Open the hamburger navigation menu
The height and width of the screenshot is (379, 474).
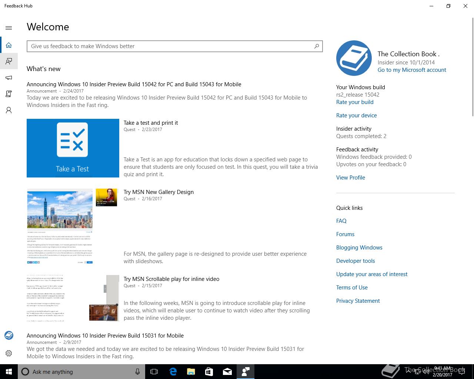pyautogui.click(x=9, y=28)
